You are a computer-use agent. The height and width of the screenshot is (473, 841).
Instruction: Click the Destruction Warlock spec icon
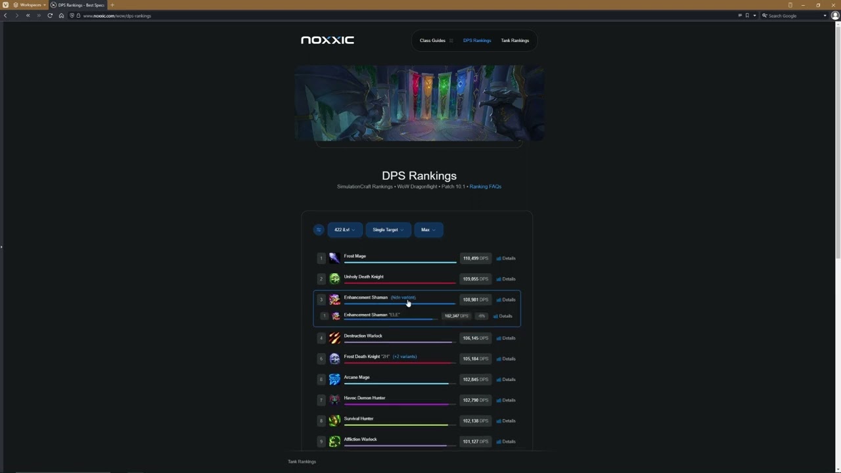point(334,338)
